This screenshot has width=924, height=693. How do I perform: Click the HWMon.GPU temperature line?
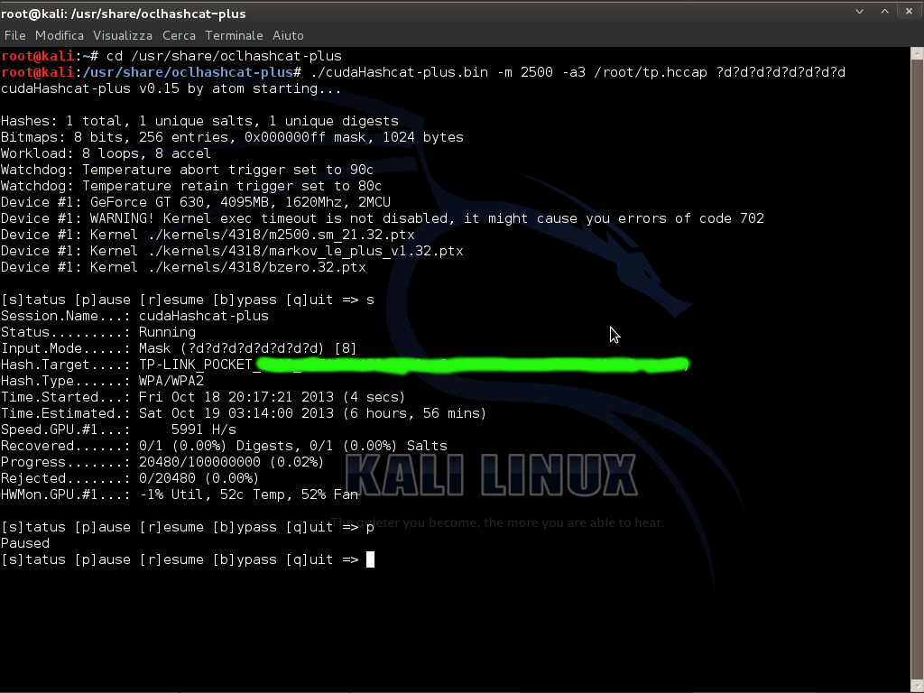point(180,494)
